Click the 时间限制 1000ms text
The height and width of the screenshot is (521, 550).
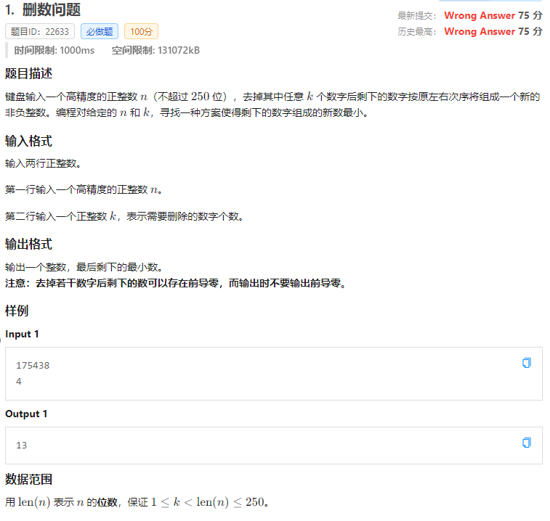click(54, 50)
